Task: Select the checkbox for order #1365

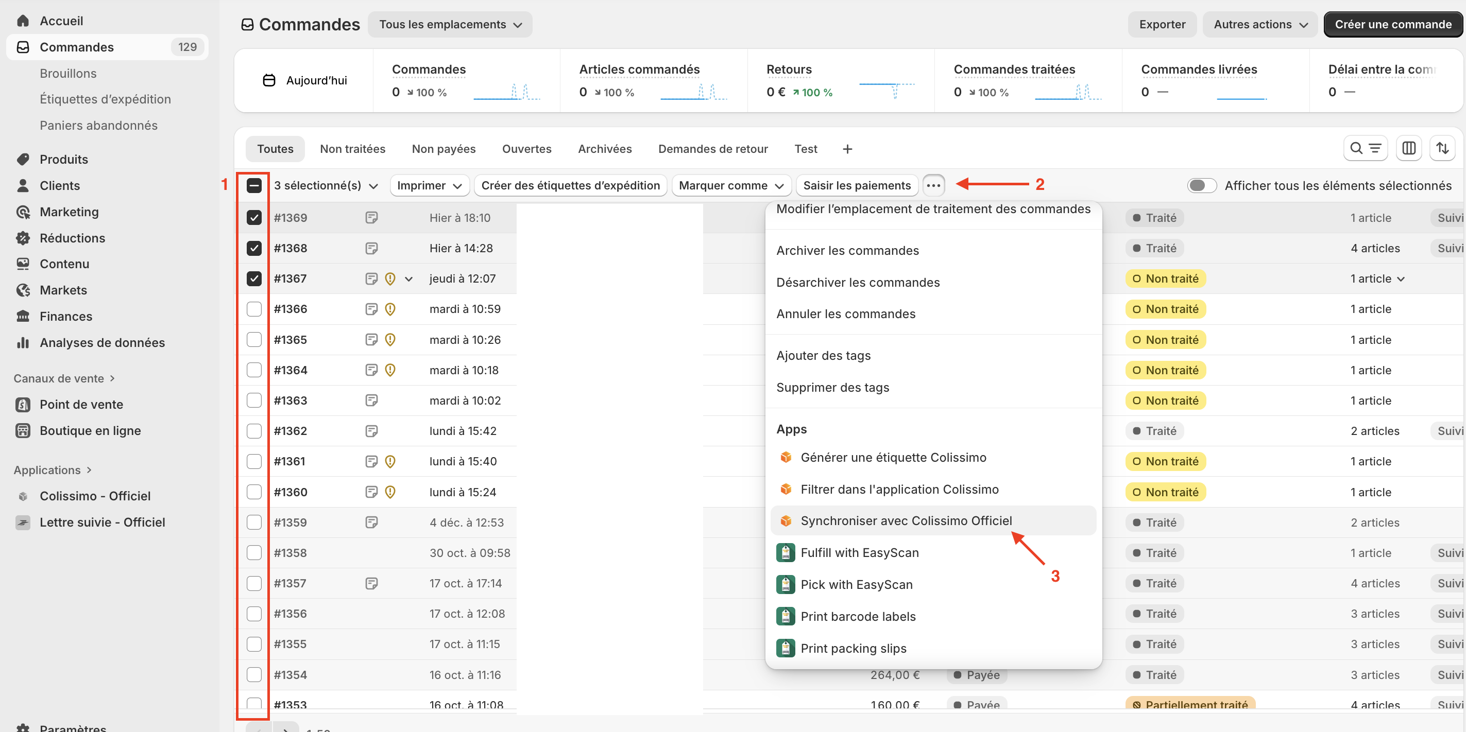Action: click(x=254, y=340)
